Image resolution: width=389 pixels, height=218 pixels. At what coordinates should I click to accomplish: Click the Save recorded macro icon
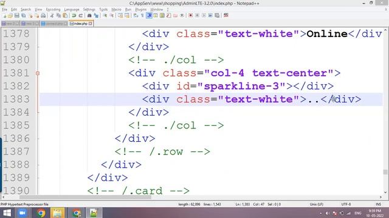(x=217, y=16)
